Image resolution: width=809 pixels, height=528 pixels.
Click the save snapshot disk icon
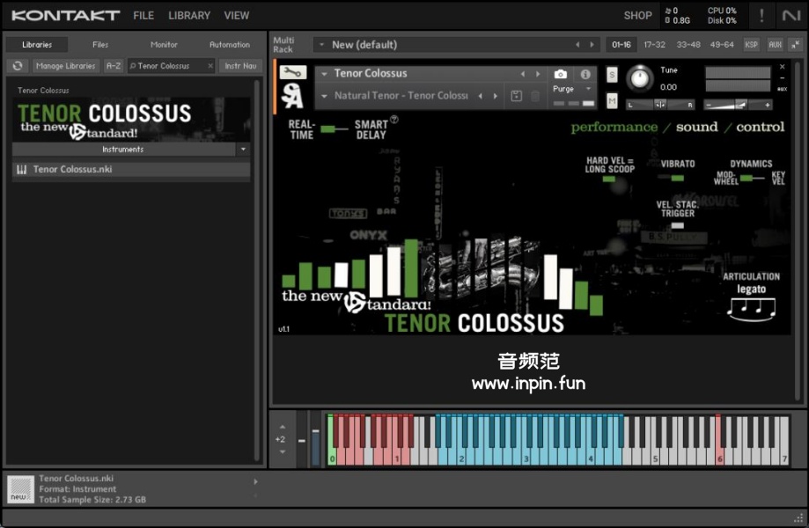click(517, 96)
